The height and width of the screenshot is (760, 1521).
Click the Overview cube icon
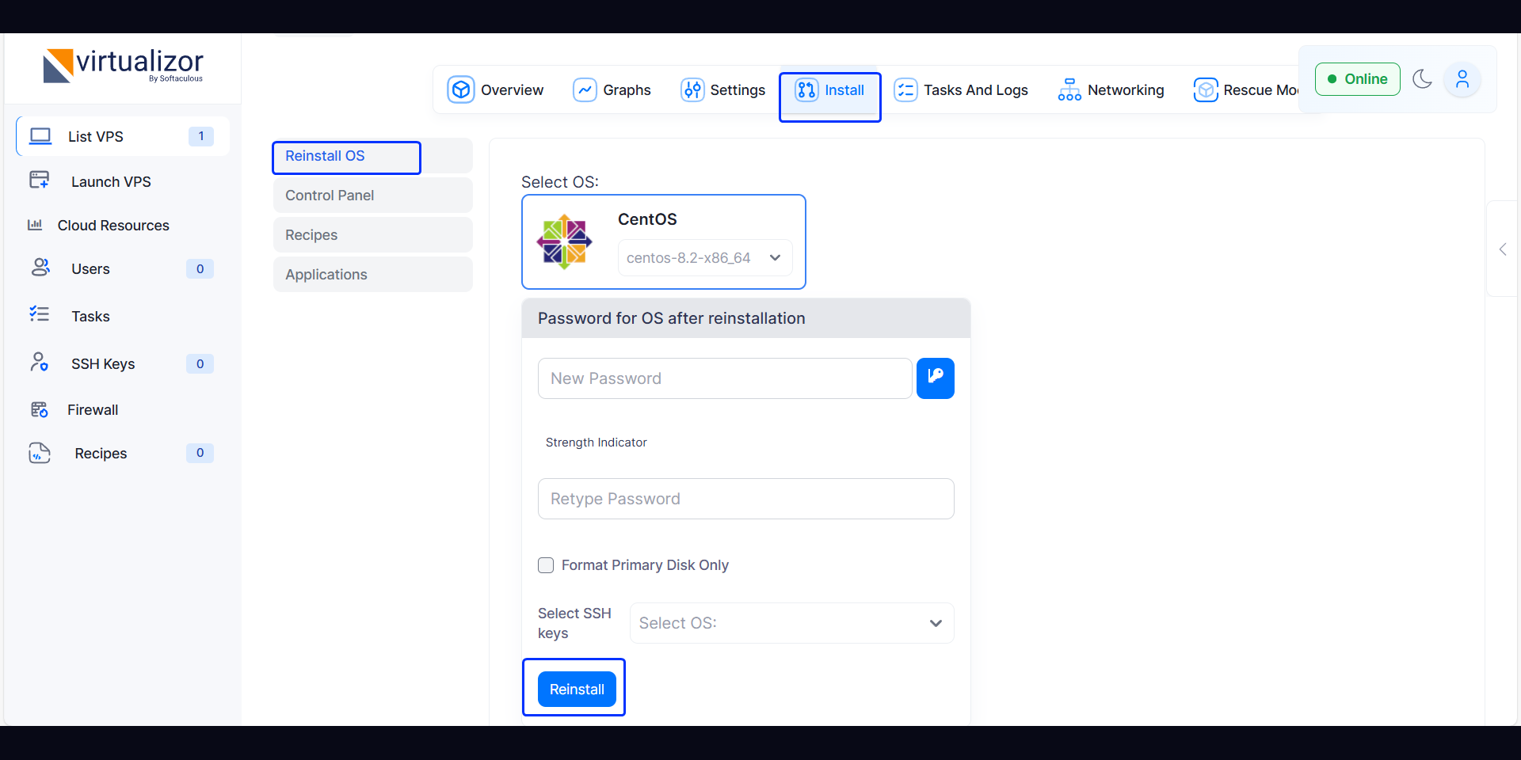[x=461, y=89]
